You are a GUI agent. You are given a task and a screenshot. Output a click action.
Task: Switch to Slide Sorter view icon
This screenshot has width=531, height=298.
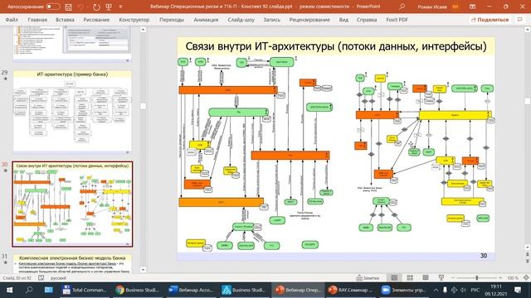point(410,278)
